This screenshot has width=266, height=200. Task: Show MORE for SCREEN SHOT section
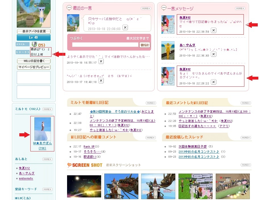pyautogui.click(x=246, y=165)
